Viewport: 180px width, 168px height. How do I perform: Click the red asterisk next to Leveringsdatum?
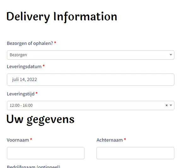tap(44, 66)
